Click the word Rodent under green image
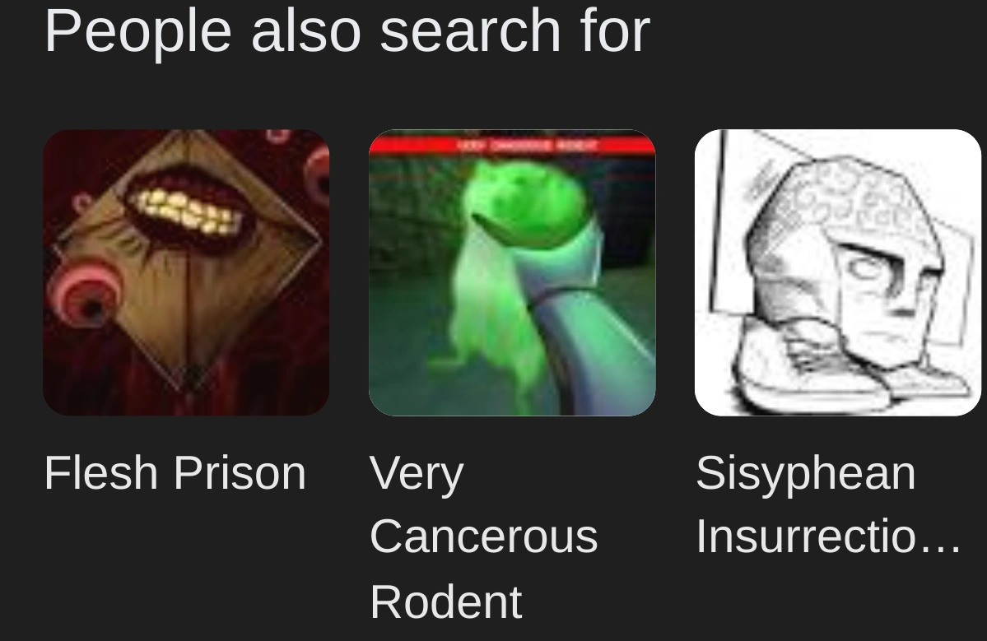Screen dimensions: 987x641 (x=445, y=602)
